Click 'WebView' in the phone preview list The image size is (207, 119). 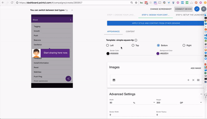pos(38,72)
